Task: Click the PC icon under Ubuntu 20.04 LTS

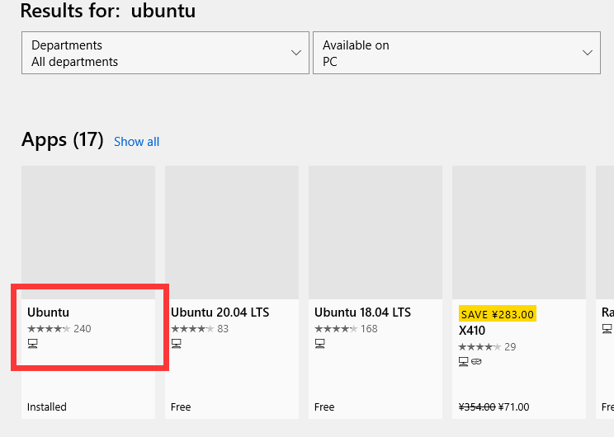Action: click(177, 344)
